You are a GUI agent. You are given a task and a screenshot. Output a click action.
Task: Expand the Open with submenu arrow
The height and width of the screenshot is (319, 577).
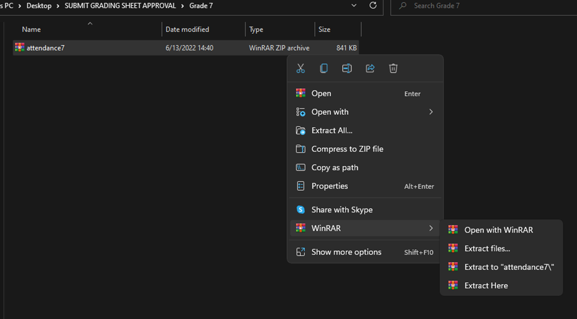[431, 112]
